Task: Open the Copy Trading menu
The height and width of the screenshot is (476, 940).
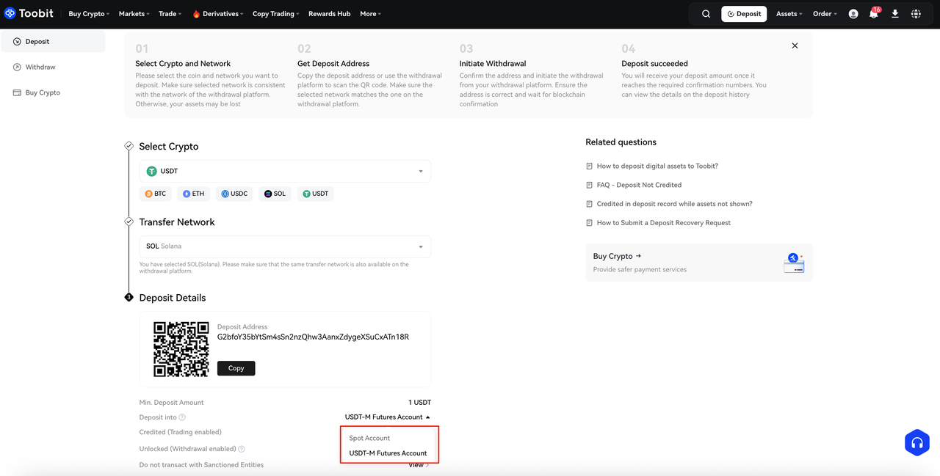Action: pyautogui.click(x=275, y=14)
